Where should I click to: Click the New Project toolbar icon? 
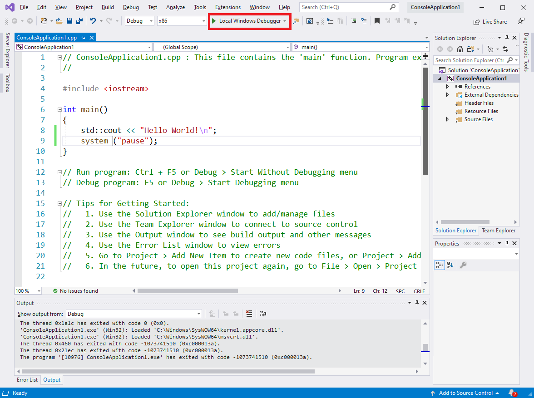pyautogui.click(x=44, y=21)
